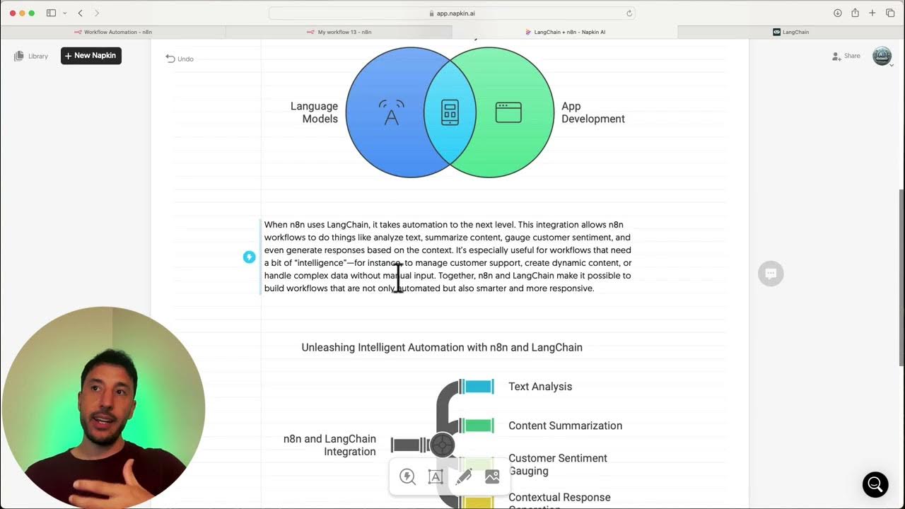Click the app.napkin.ai address bar
This screenshot has height=509, width=905.
[452, 13]
